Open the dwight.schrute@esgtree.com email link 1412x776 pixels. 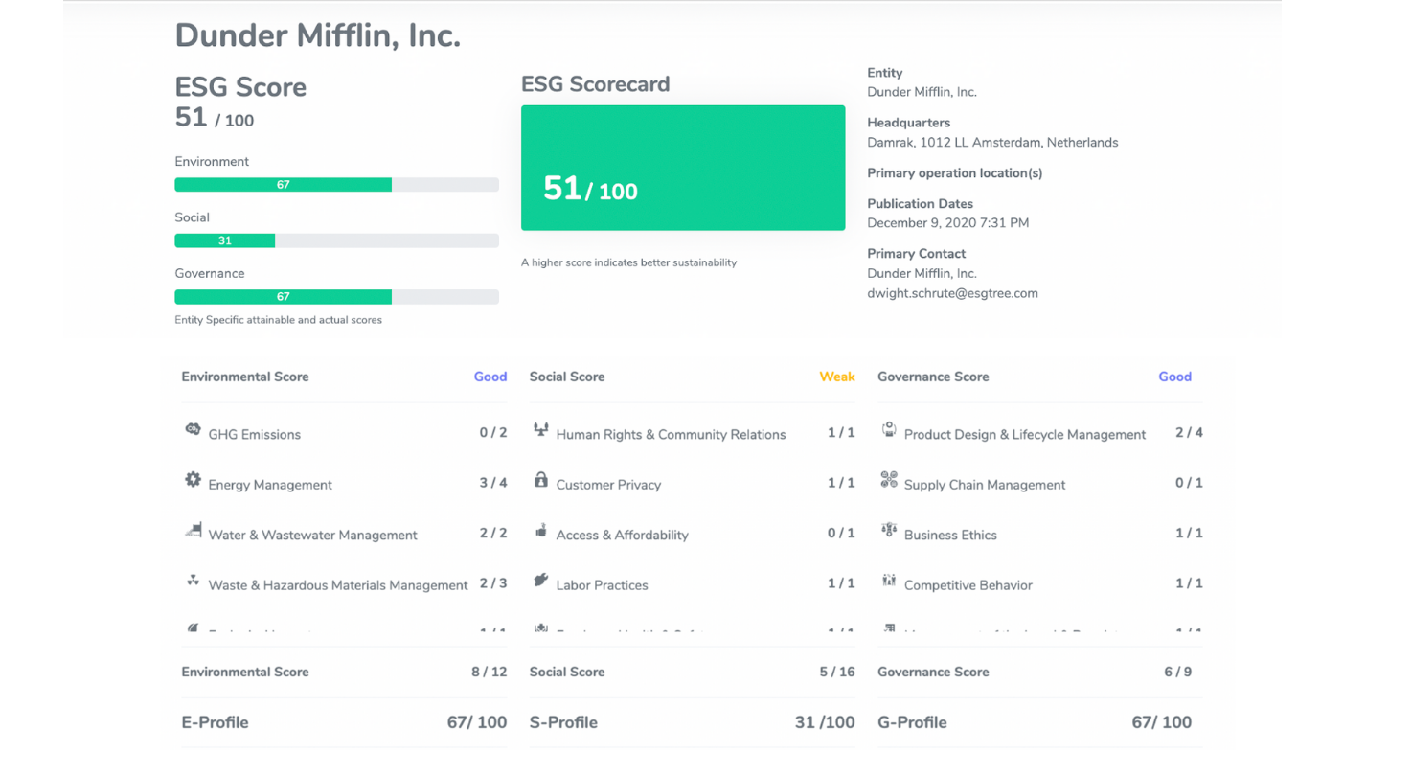(954, 293)
